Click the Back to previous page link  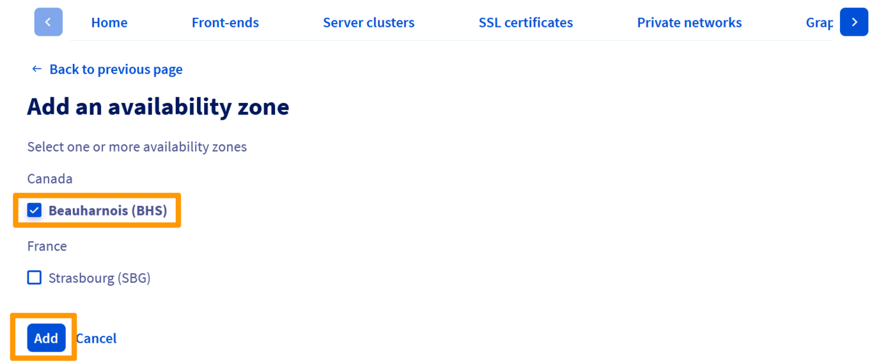(x=116, y=69)
